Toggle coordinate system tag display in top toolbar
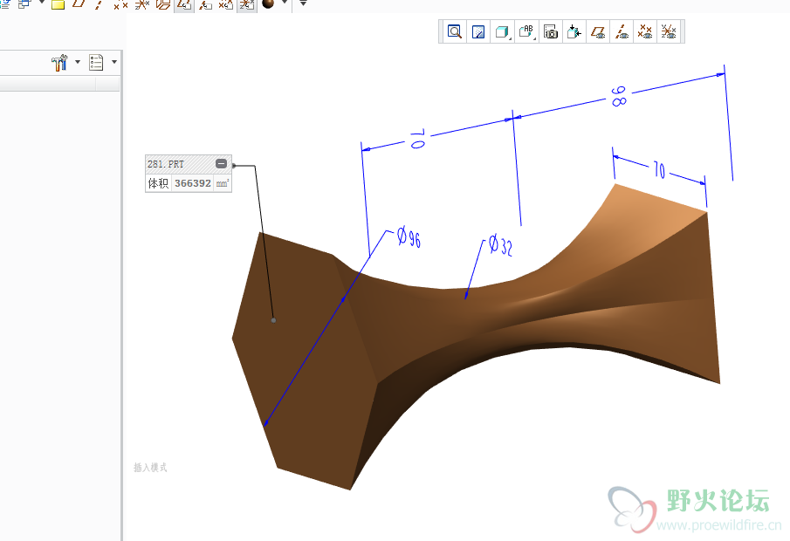Image resolution: width=790 pixels, height=541 pixels. [247, 4]
